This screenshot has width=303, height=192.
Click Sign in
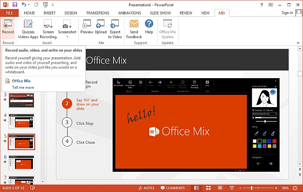pyautogui.click(x=287, y=13)
